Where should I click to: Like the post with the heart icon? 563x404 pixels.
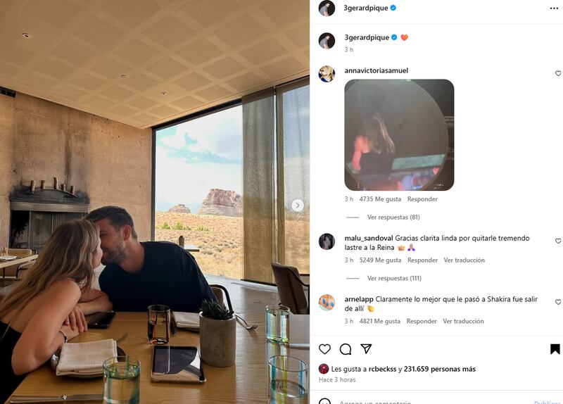324,348
